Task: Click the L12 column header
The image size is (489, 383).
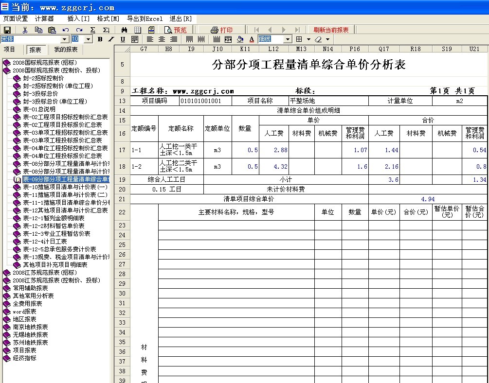Action: (x=273, y=49)
